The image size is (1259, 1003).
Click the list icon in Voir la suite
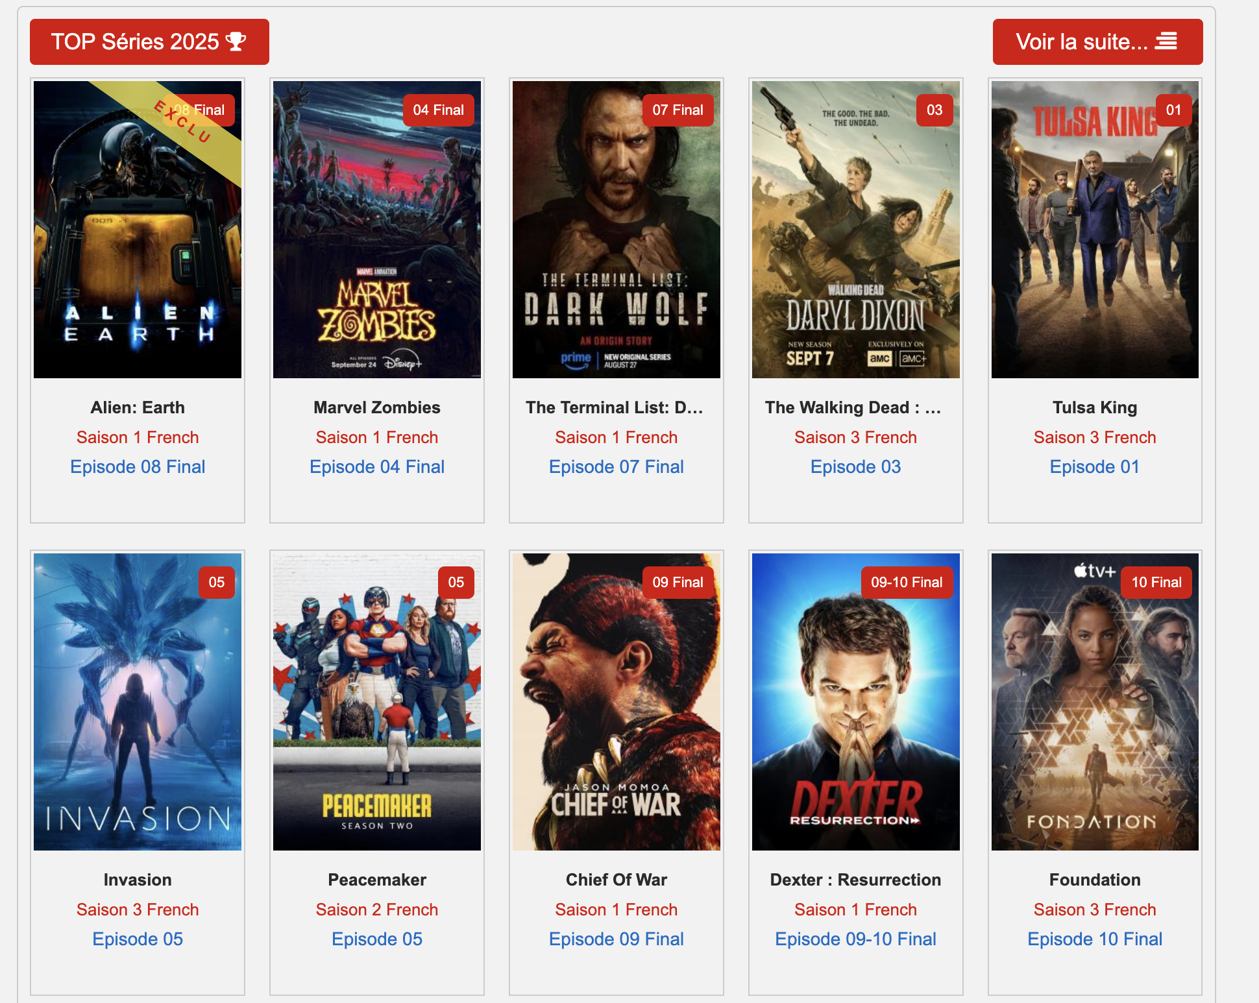[1166, 41]
